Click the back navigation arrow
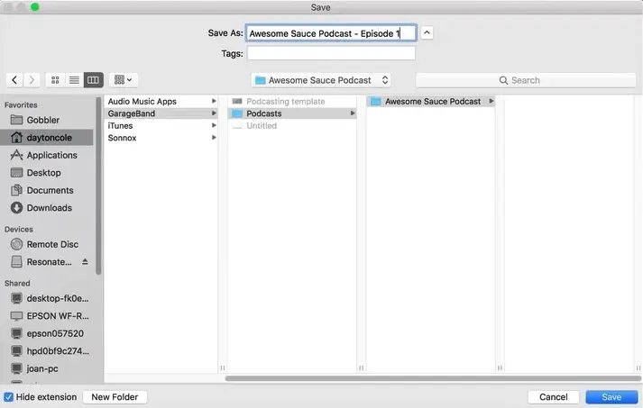The height and width of the screenshot is (408, 643). pos(14,80)
